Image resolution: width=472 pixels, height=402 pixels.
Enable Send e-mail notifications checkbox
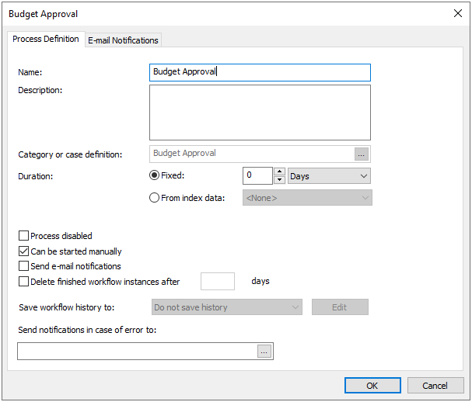point(23,266)
